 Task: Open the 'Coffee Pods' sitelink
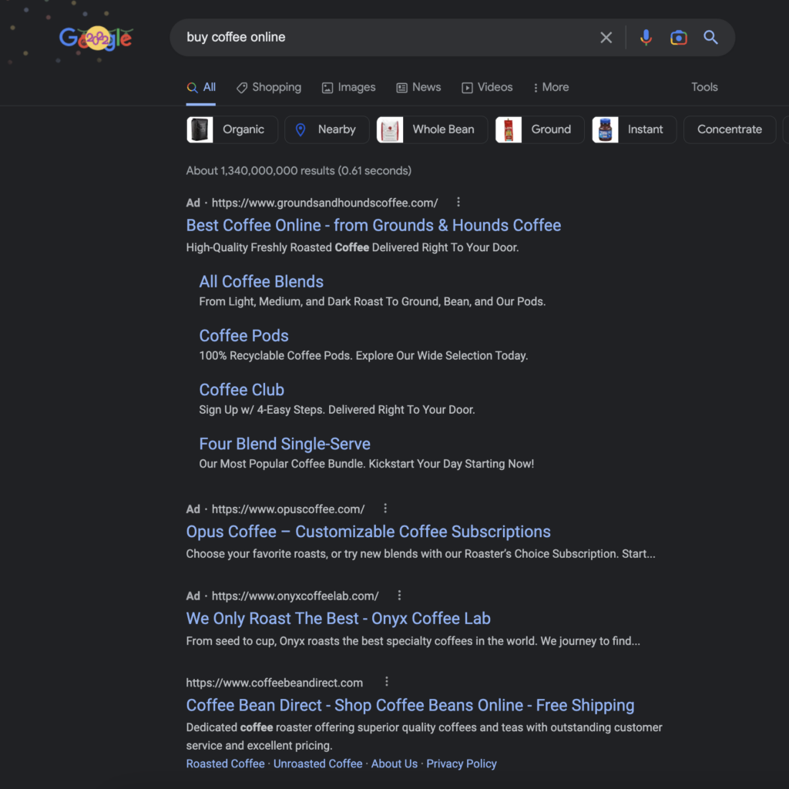tap(243, 336)
